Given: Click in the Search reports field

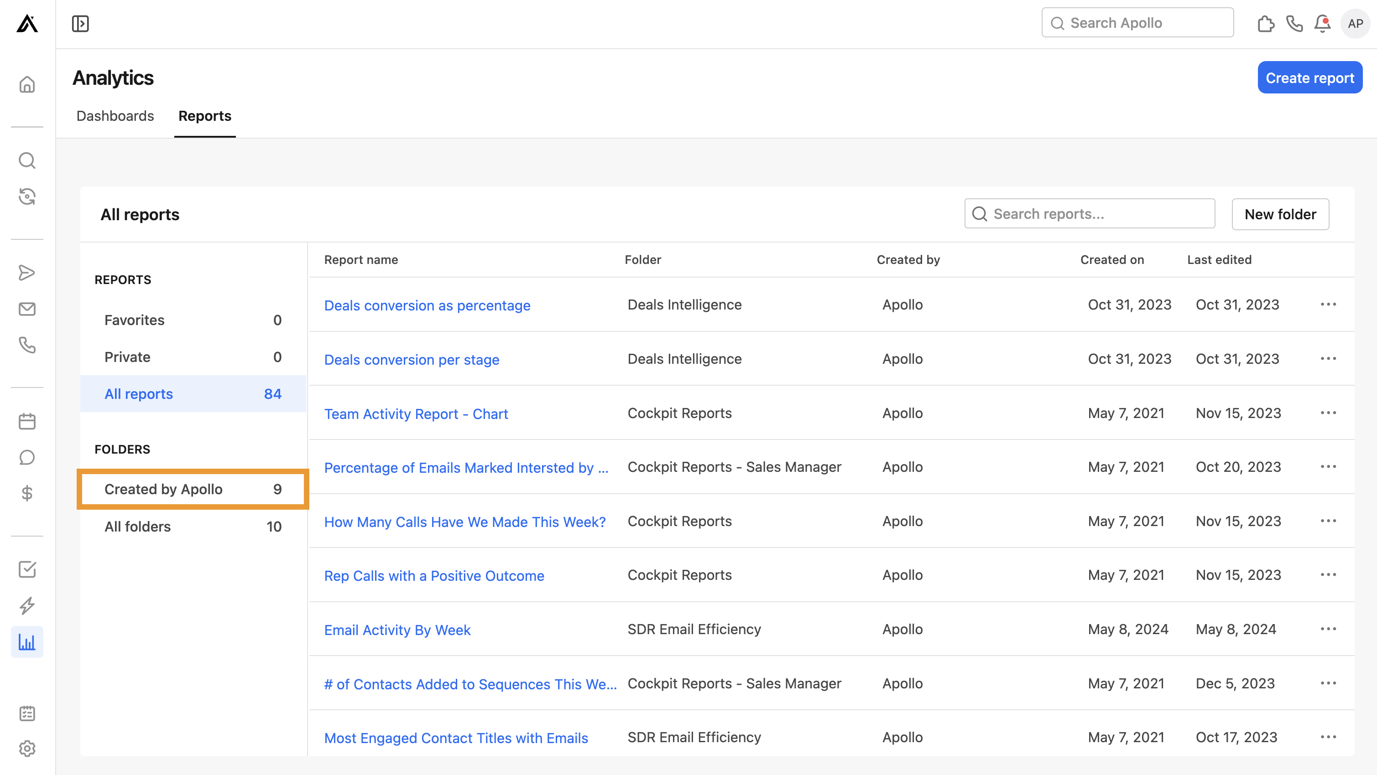Looking at the screenshot, I should tap(1090, 214).
